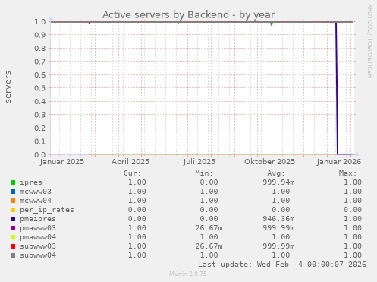This screenshot has width=377, height=282.
Task: Click the subwww03 Avg value 999.99m
Action: point(278,246)
